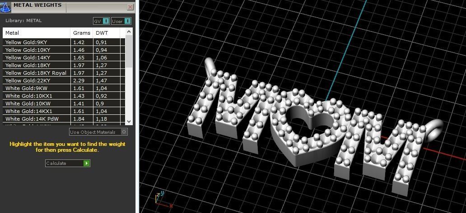Select White Gold:14KX1 row

point(64,111)
